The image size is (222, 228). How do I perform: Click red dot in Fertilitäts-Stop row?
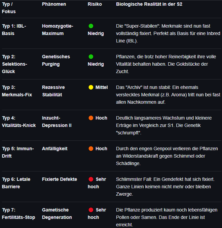click(91, 210)
